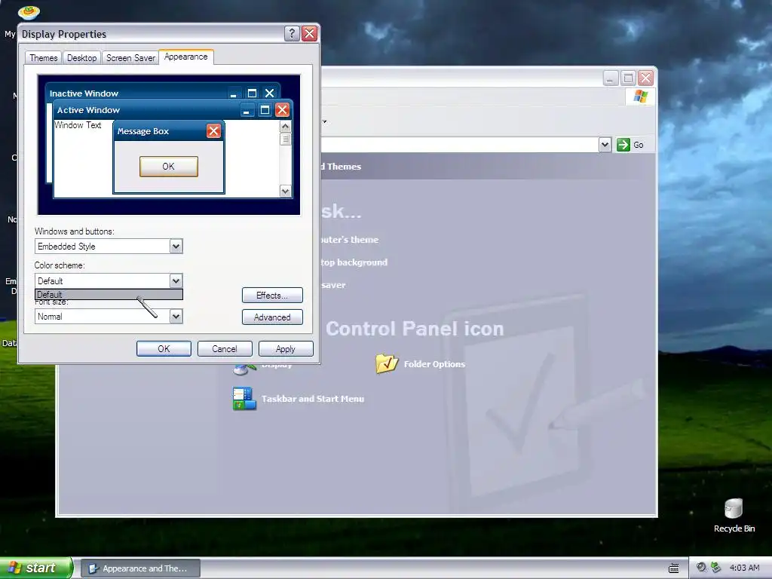Click the on-screen keyboard tray icon
Image resolution: width=772 pixels, height=579 pixels.
[674, 568]
